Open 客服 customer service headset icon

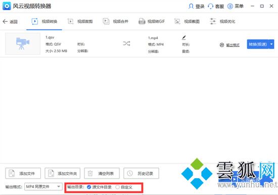(x=210, y=7)
